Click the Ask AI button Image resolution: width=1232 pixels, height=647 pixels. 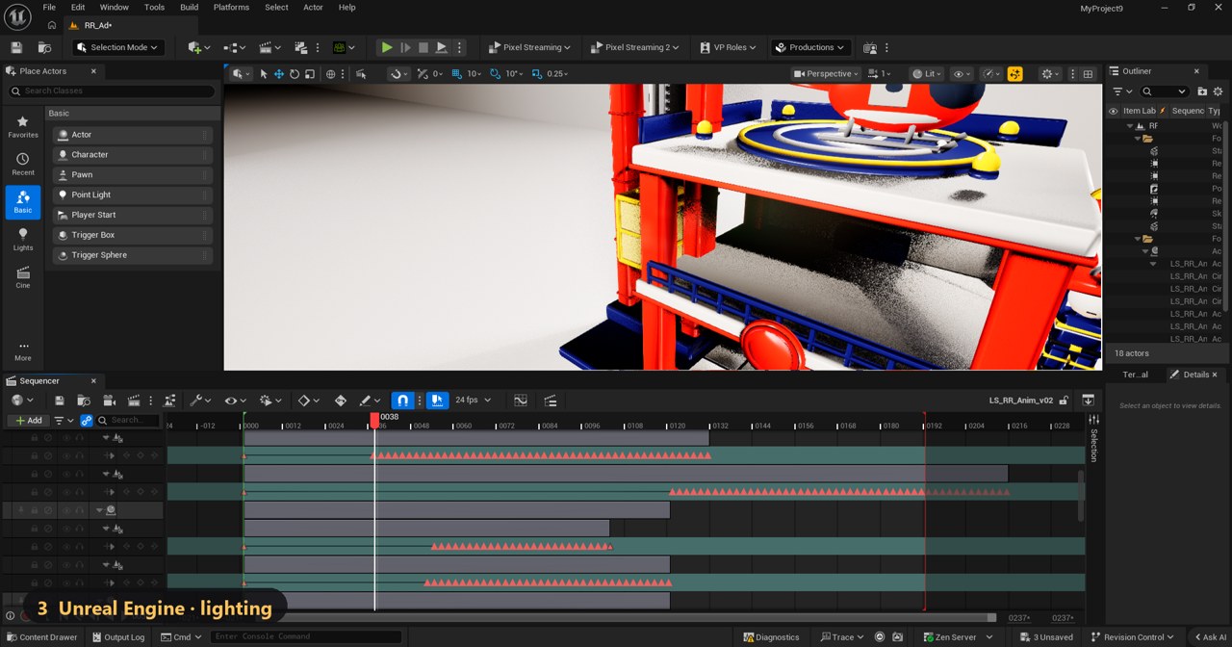pos(1210,637)
